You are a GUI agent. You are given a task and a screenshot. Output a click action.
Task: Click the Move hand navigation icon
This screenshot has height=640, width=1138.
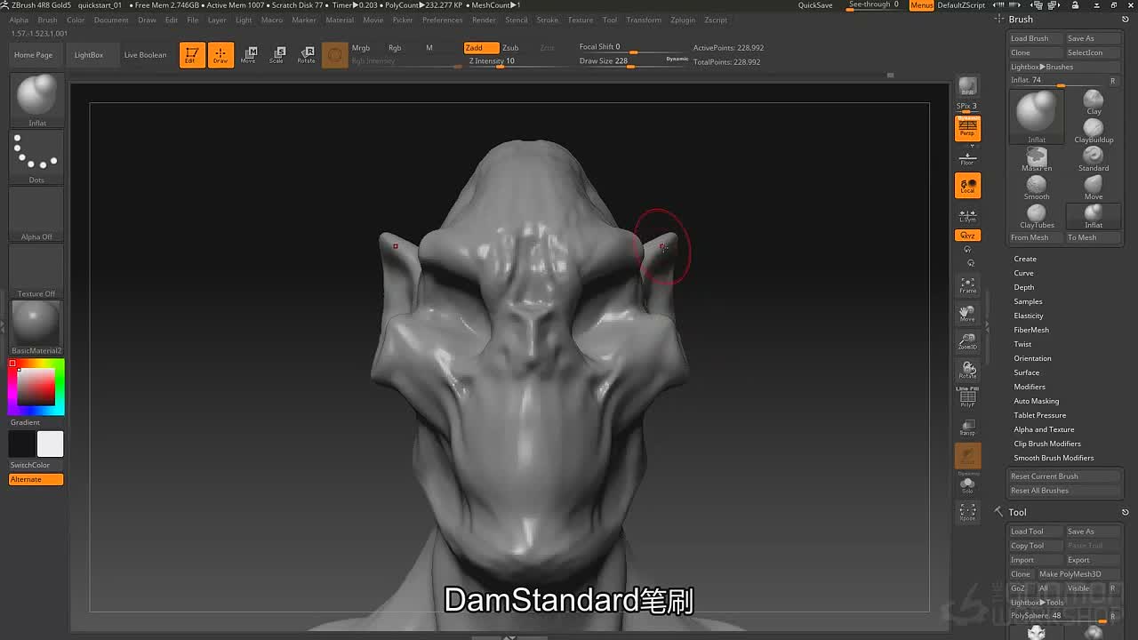967,314
